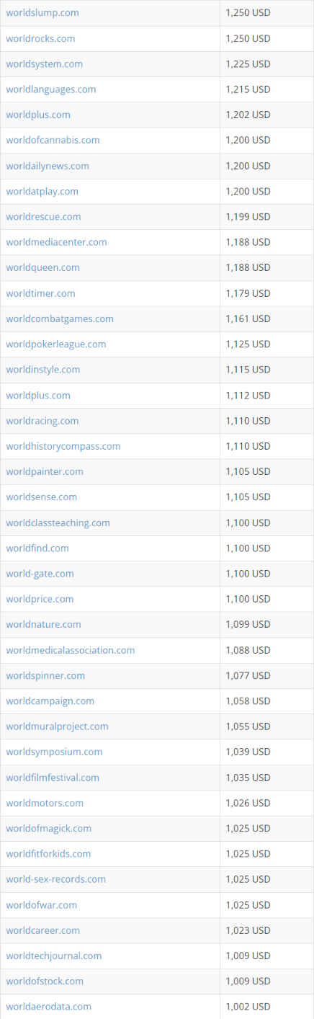
Task: Click worldplus.com priced 1,112 USD
Action: pyautogui.click(x=38, y=395)
